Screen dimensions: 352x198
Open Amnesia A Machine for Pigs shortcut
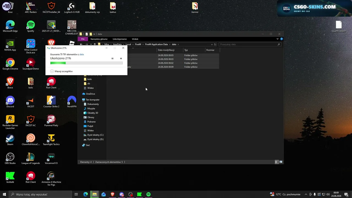click(51, 179)
